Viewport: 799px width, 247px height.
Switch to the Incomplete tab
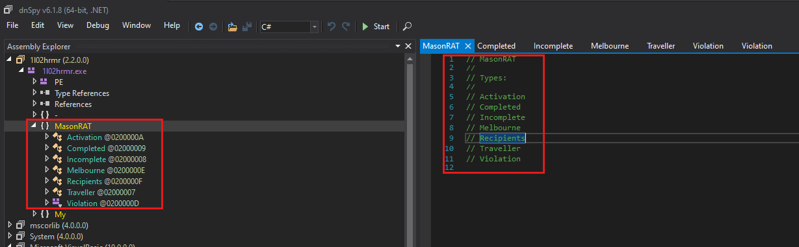[553, 46]
